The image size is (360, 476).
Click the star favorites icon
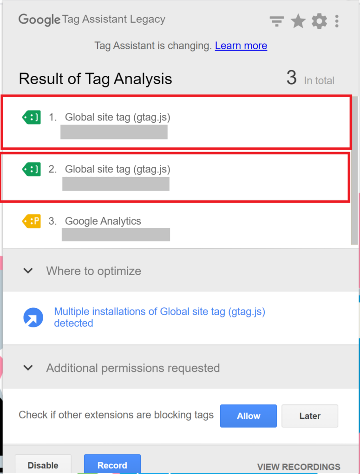(x=298, y=21)
